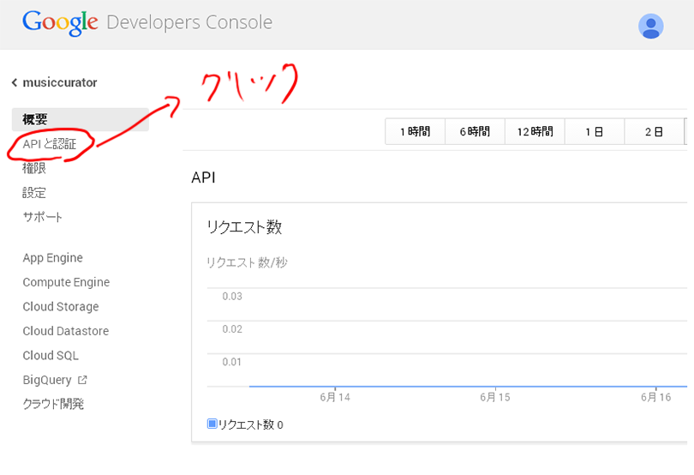Screen dimensions: 694x475
Task: Select the 2 日 time range
Action: coord(655,131)
